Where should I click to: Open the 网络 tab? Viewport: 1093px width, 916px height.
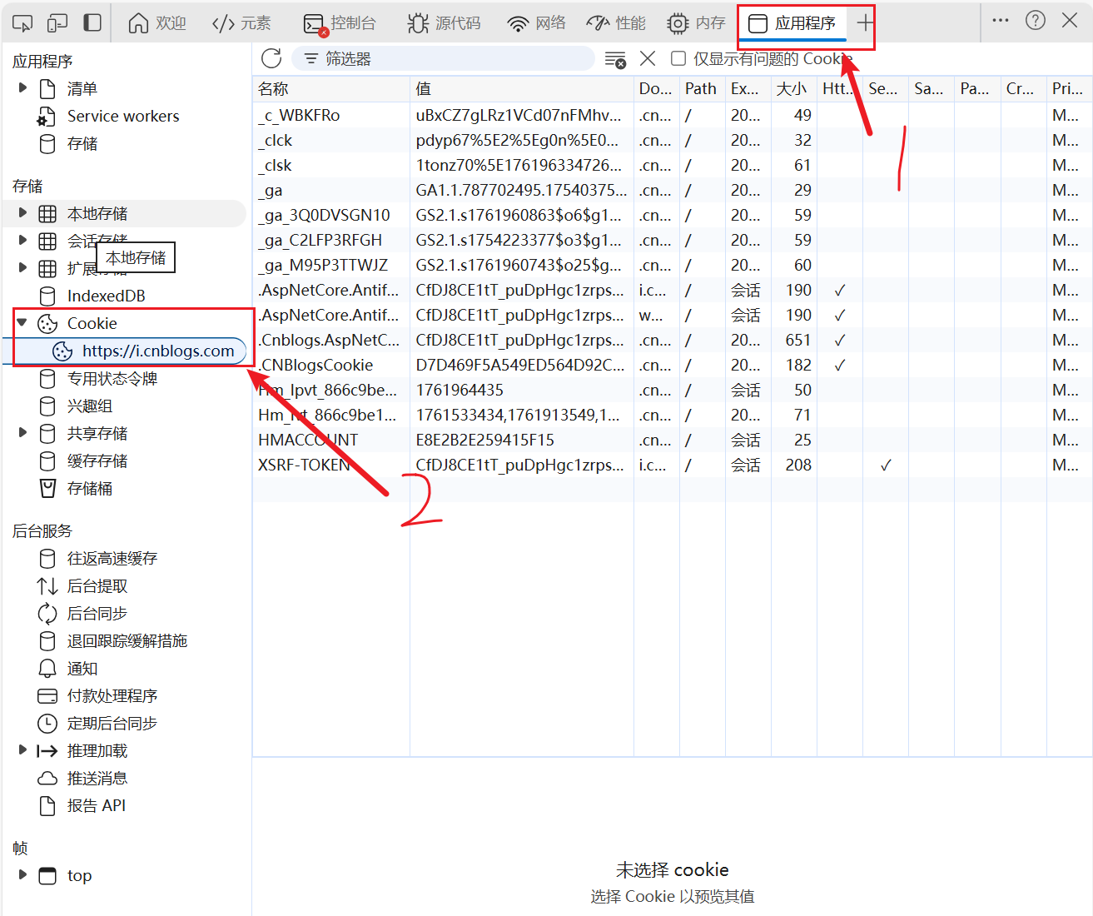(537, 23)
